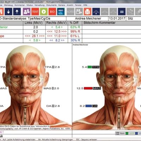Click the green TPA bar indicator

pos(90,67)
